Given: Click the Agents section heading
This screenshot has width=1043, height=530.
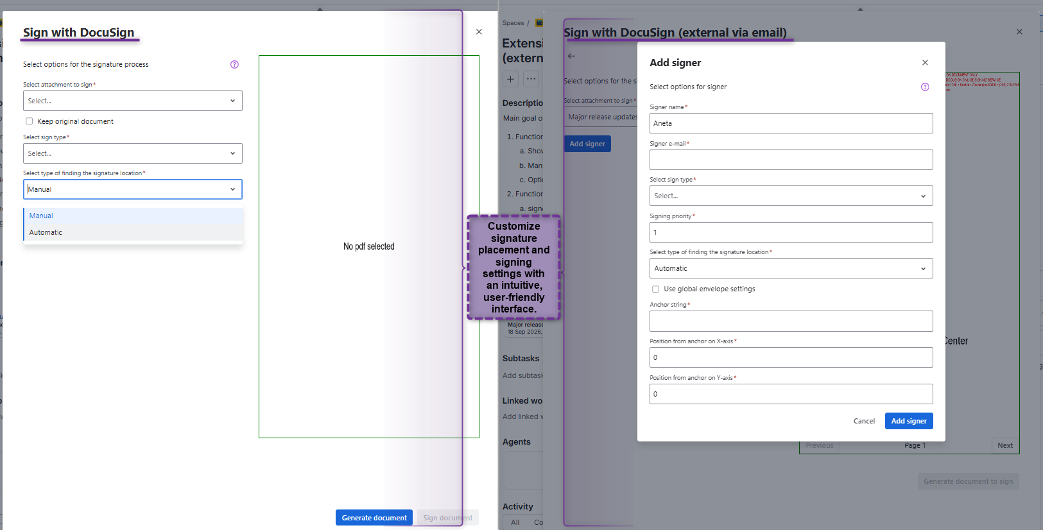Looking at the screenshot, I should pos(516,442).
